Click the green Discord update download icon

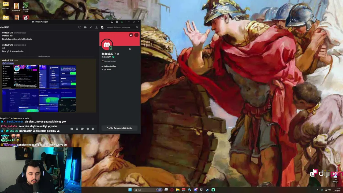(122, 22)
